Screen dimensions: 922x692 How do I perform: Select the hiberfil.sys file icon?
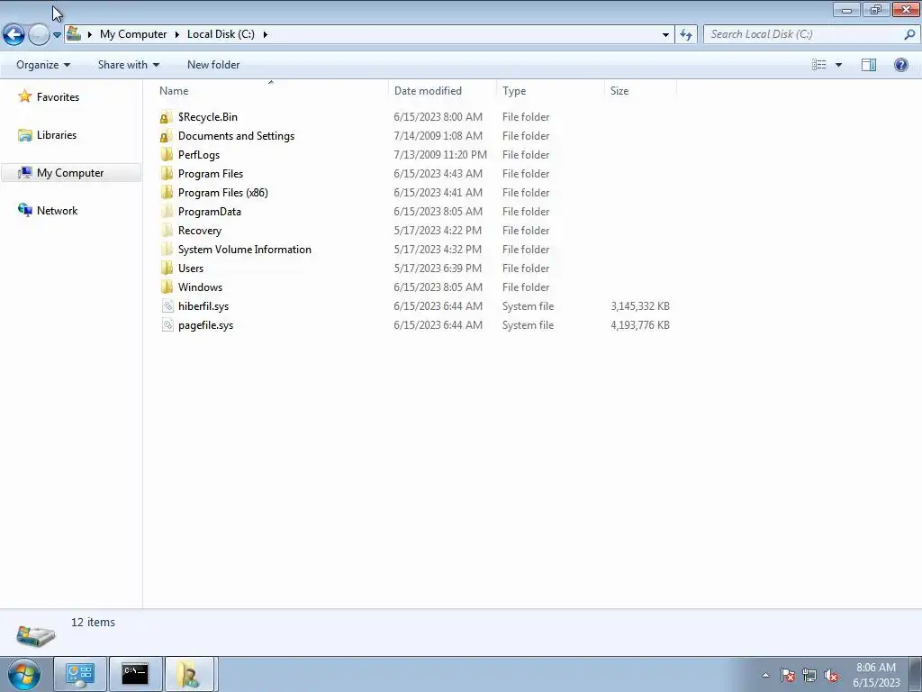point(167,306)
